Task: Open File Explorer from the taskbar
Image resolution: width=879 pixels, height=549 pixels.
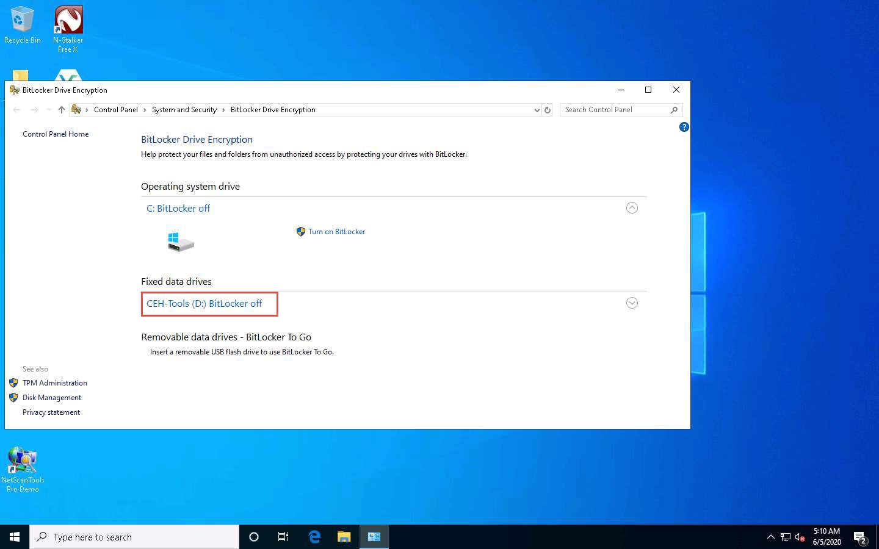Action: point(344,537)
